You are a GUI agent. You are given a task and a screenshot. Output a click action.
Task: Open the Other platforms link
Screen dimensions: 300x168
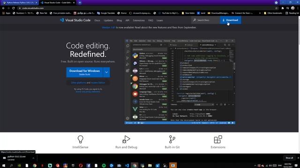(78, 83)
